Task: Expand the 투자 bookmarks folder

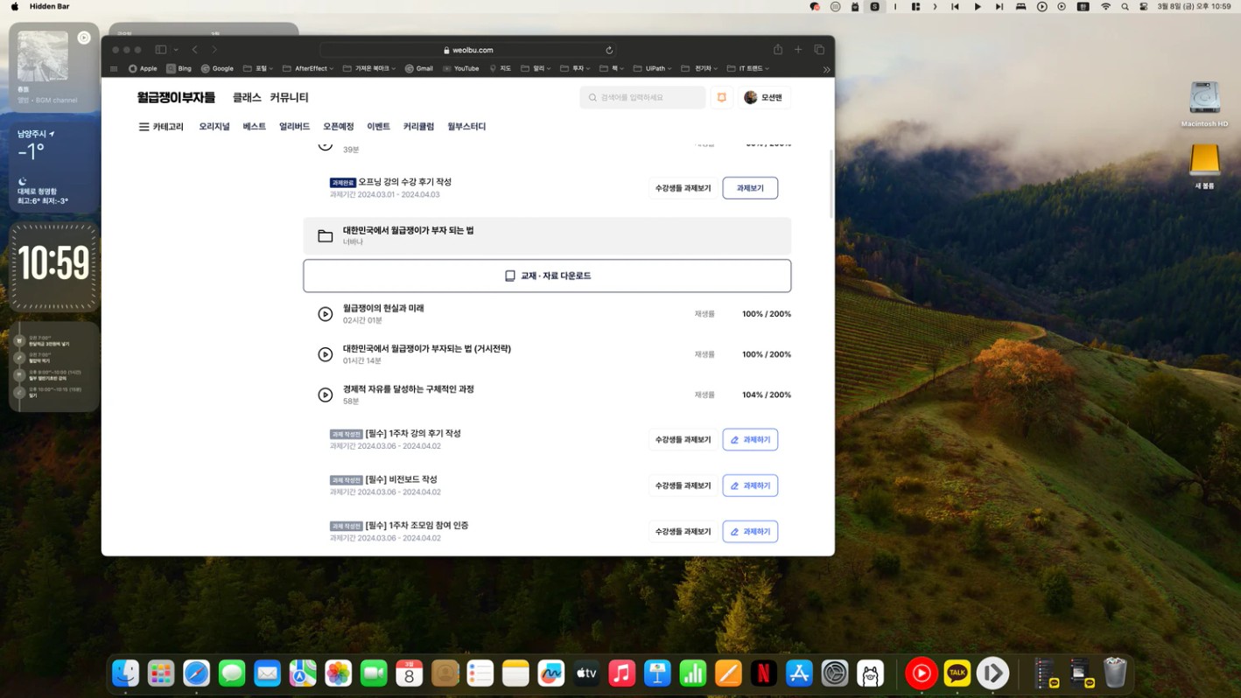Action: click(x=575, y=68)
